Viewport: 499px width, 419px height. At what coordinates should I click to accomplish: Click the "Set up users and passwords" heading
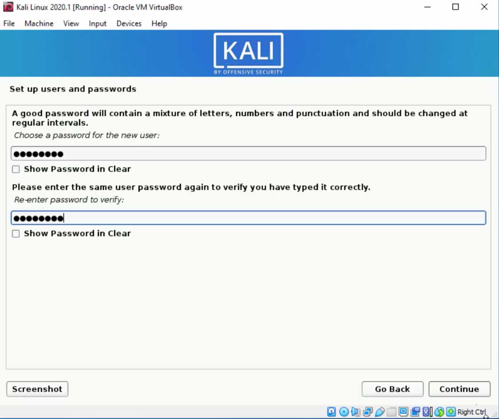click(73, 89)
